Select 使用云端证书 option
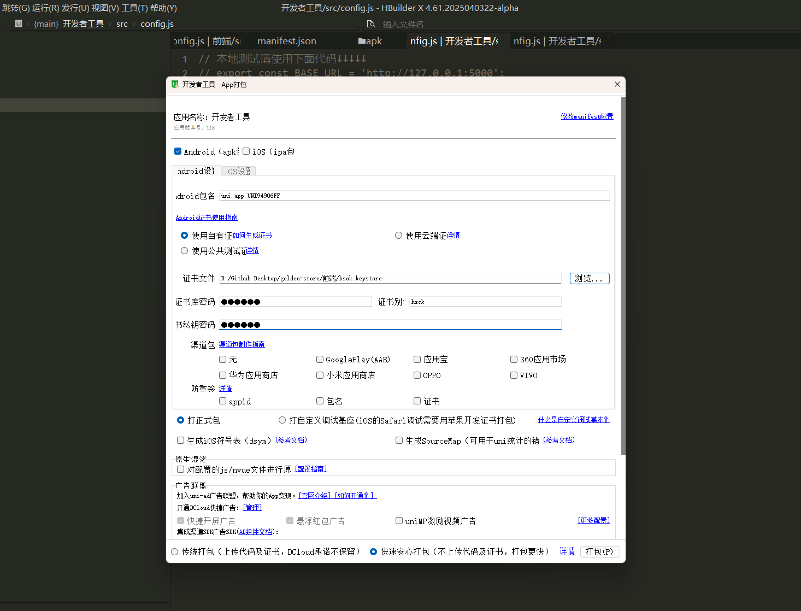Viewport: 801px width, 611px height. pos(398,235)
